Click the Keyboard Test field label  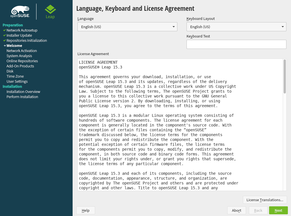coord(198,36)
